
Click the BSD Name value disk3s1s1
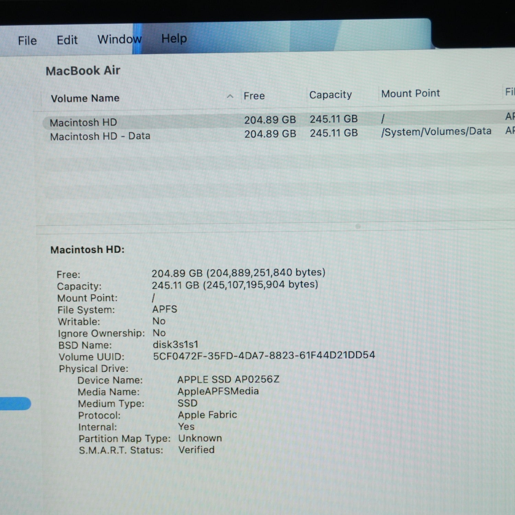pyautogui.click(x=175, y=344)
